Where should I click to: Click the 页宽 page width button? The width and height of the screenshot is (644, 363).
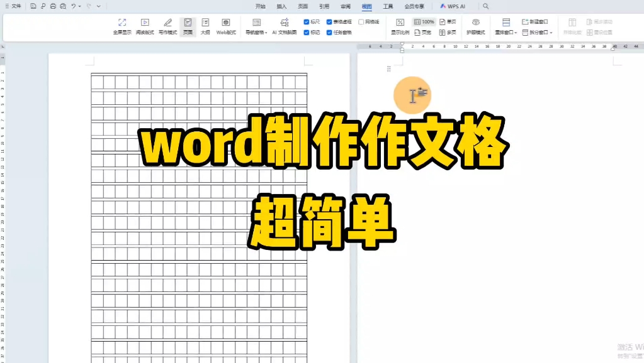click(423, 32)
